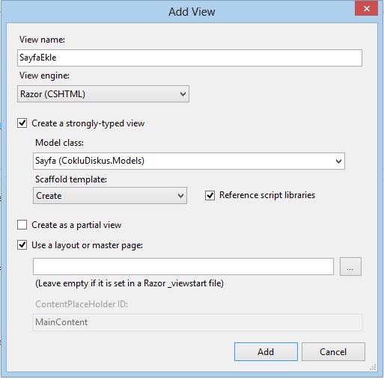Open the Scaffold template dropdown

(x=110, y=196)
